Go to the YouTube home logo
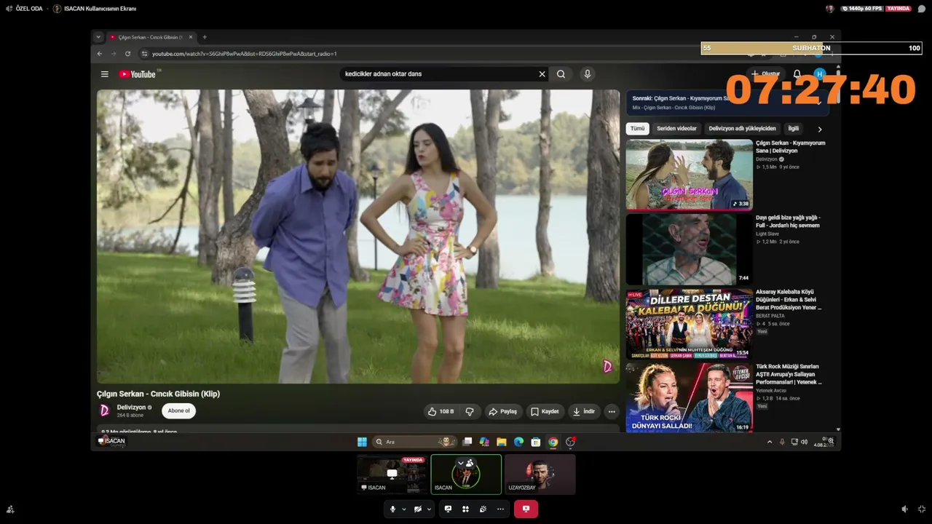 click(x=138, y=74)
